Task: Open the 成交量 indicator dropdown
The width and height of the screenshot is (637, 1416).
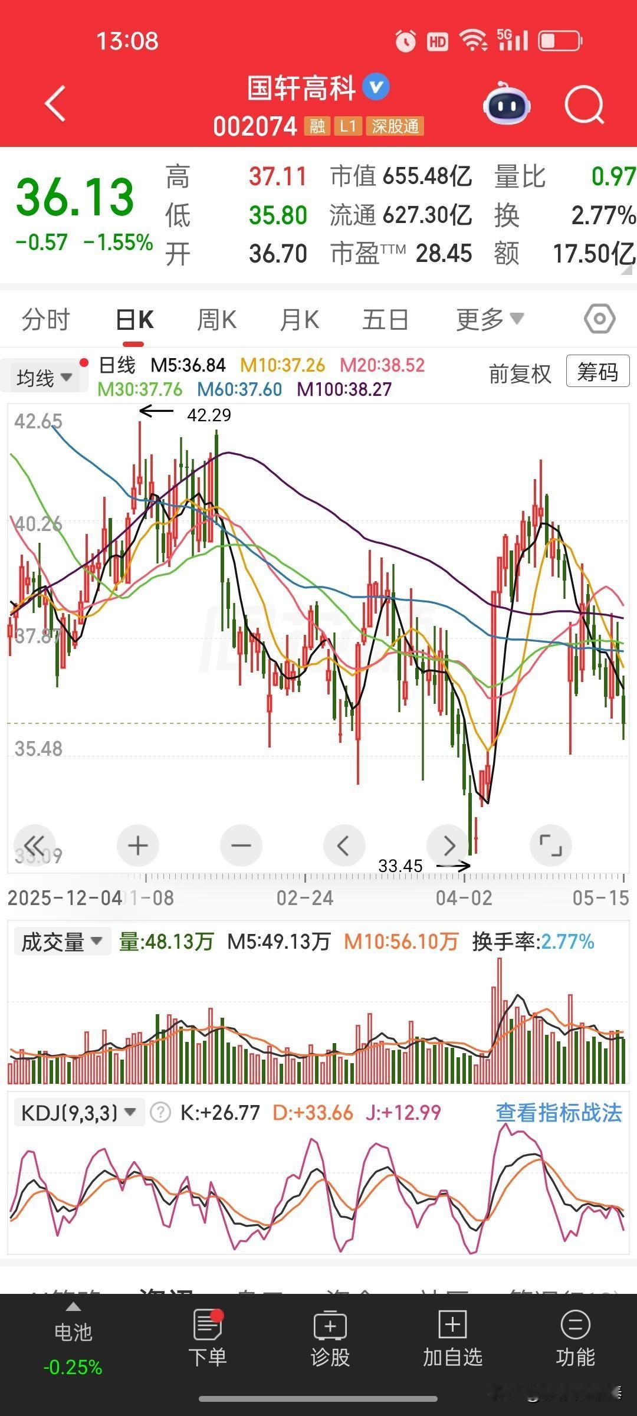Action: click(62, 942)
